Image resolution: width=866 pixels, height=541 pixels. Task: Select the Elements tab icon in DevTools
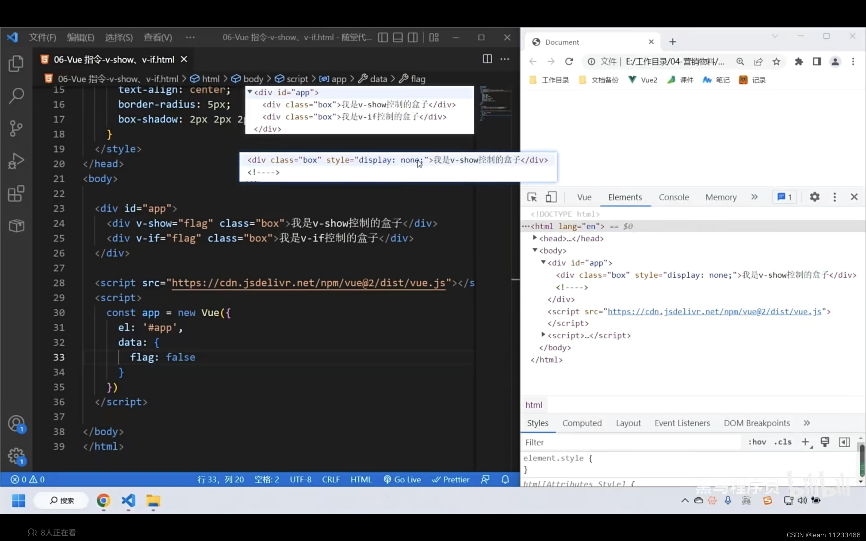coord(625,197)
